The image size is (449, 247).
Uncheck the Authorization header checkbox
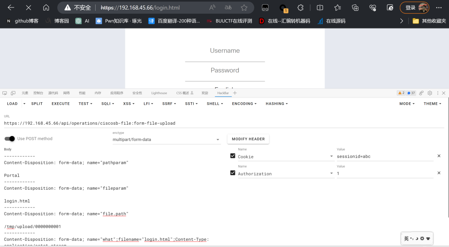[x=233, y=173]
